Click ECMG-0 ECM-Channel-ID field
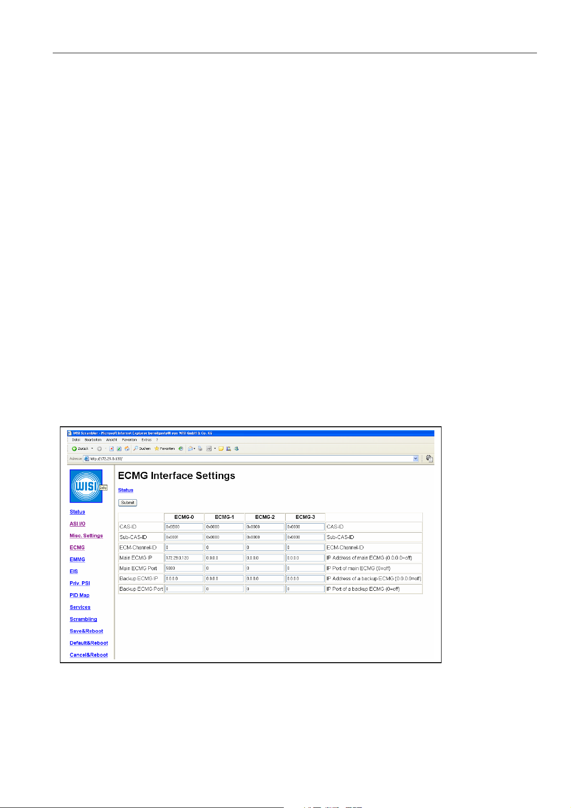 (184, 547)
